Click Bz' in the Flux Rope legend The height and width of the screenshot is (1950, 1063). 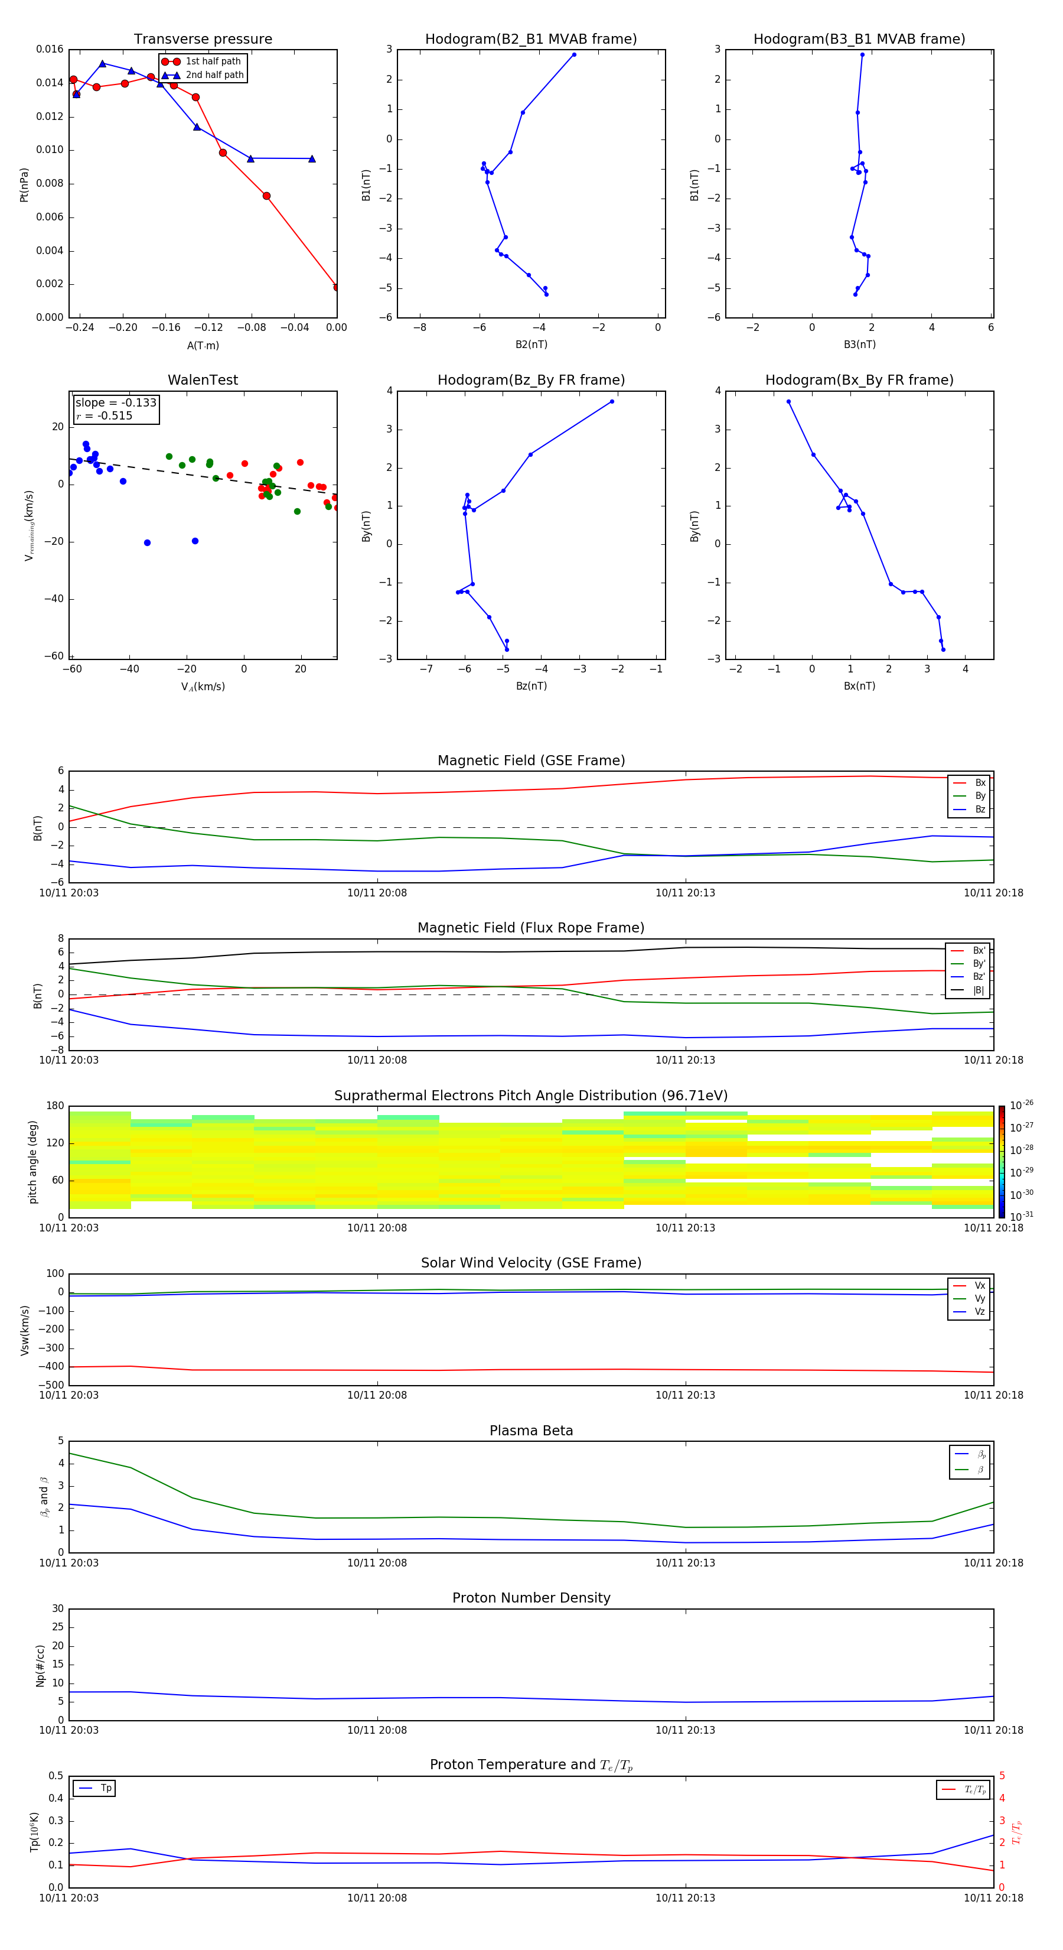pos(979,977)
